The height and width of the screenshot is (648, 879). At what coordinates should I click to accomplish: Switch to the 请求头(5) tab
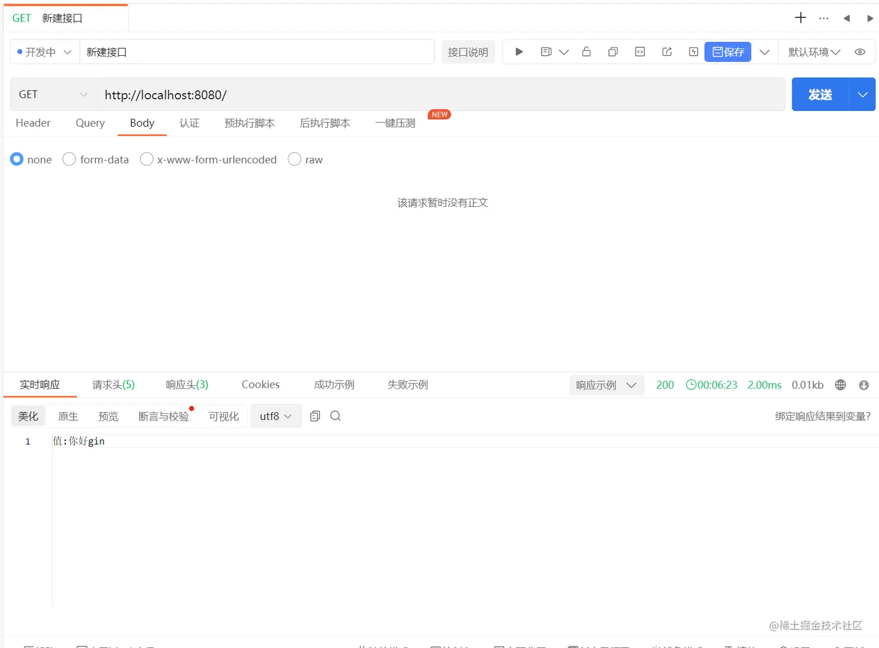pyautogui.click(x=113, y=384)
